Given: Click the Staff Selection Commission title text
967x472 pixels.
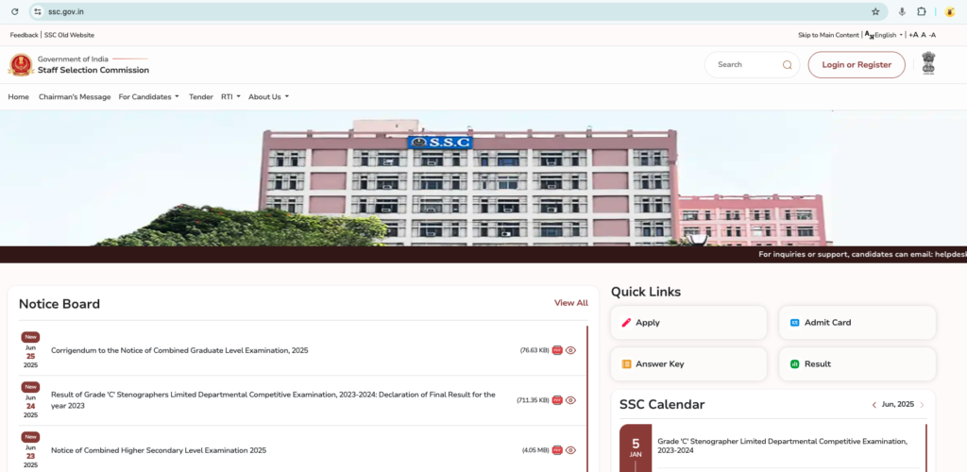Looking at the screenshot, I should [x=93, y=70].
